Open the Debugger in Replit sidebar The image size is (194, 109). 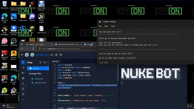[x=23, y=73]
